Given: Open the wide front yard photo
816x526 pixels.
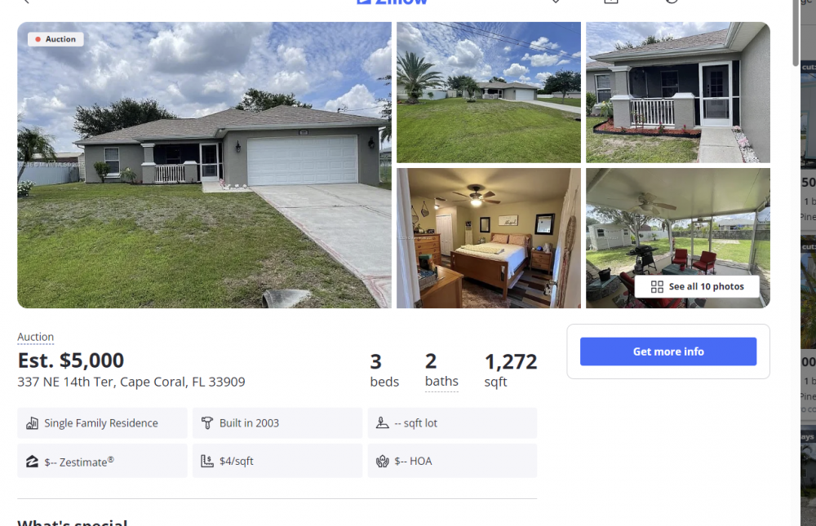Looking at the screenshot, I should tap(489, 92).
